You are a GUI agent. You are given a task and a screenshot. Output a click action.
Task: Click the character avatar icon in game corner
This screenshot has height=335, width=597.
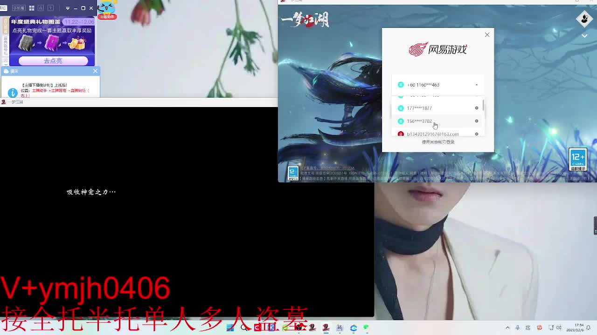(584, 19)
